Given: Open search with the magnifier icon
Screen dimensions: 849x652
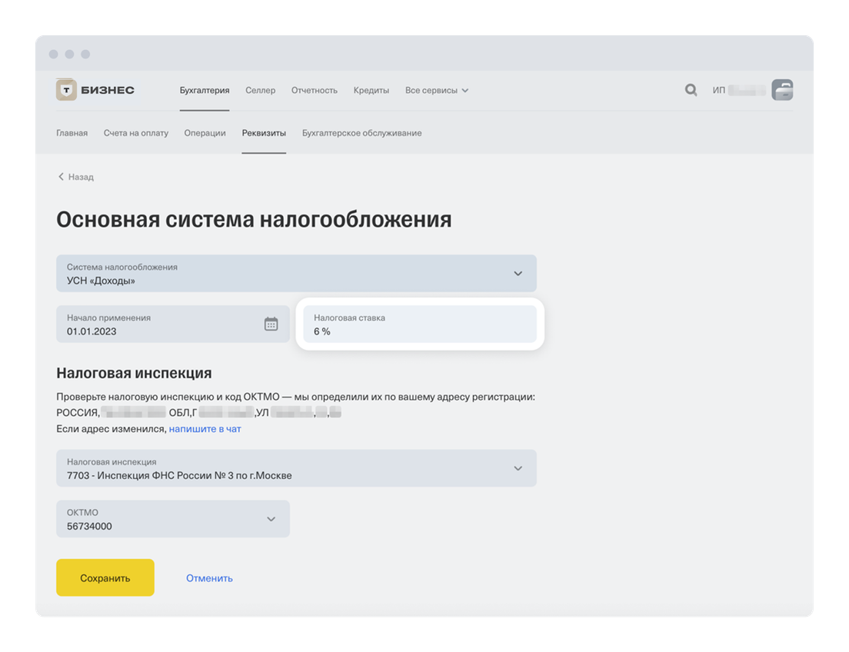Looking at the screenshot, I should click(x=691, y=90).
